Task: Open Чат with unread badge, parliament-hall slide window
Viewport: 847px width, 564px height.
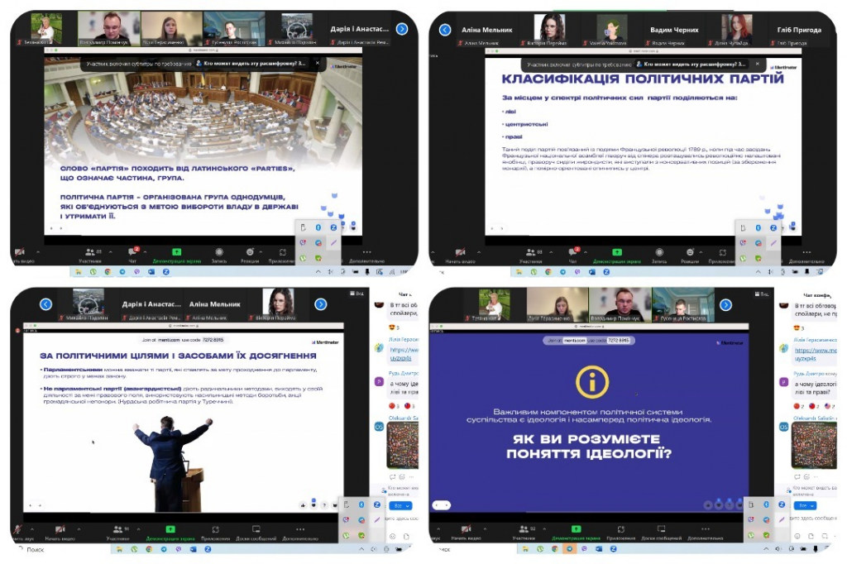Action: point(133,255)
